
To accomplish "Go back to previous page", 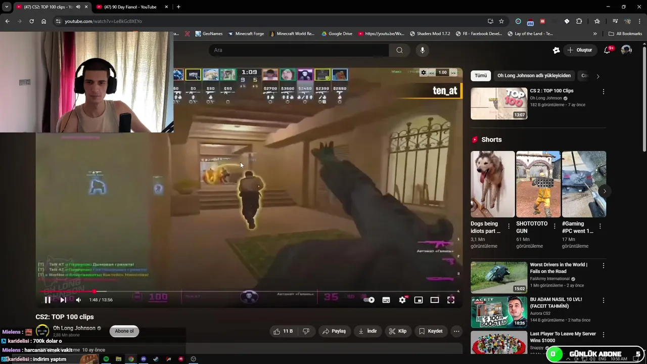I will [7, 21].
